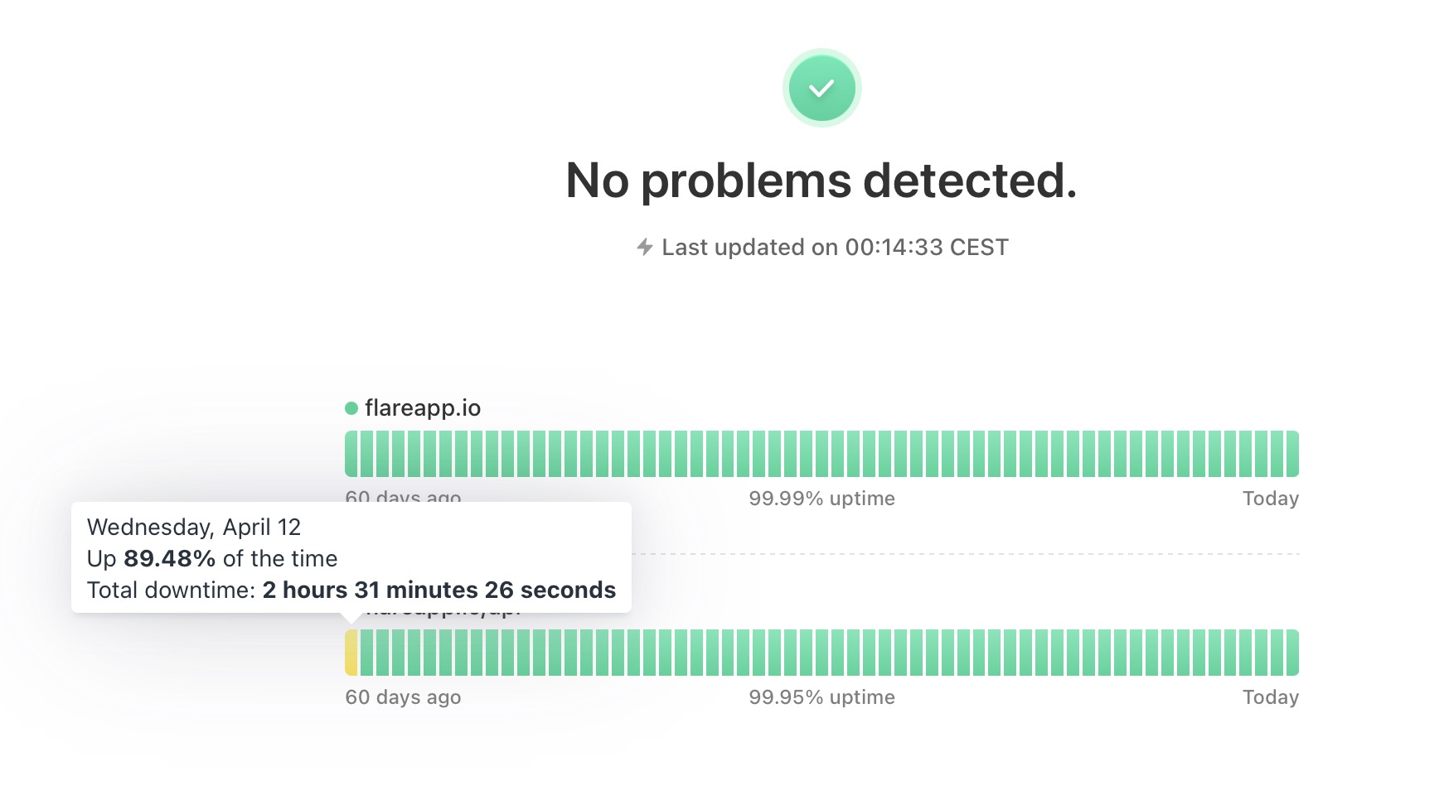This screenshot has height=795, width=1444.
Task: Click 60 days ago under second chart
Action: point(403,697)
